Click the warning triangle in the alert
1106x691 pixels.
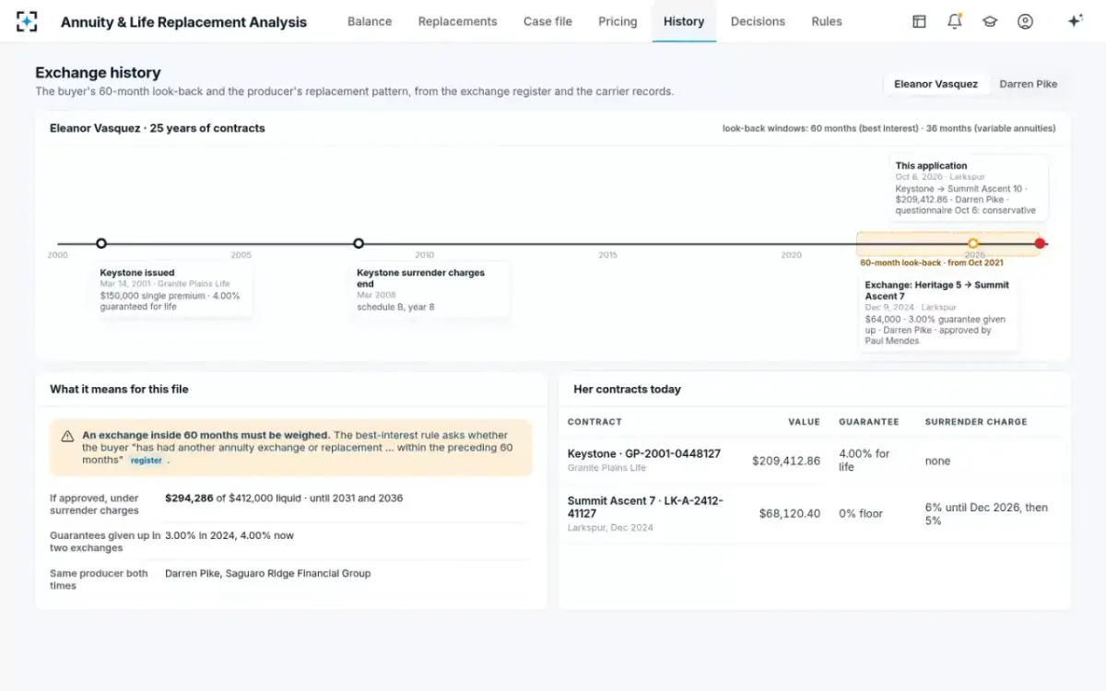click(x=67, y=436)
